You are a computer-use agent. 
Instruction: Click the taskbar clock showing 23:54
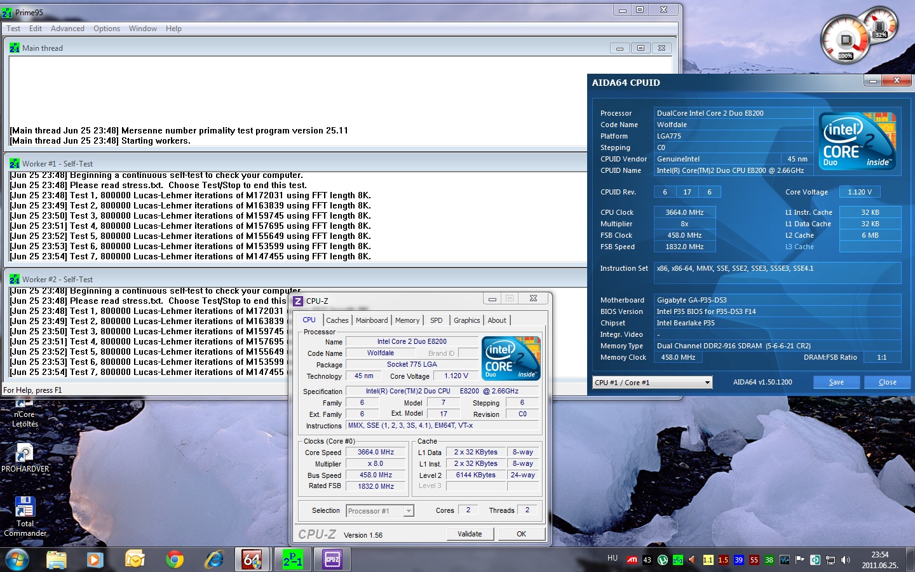pyautogui.click(x=880, y=560)
